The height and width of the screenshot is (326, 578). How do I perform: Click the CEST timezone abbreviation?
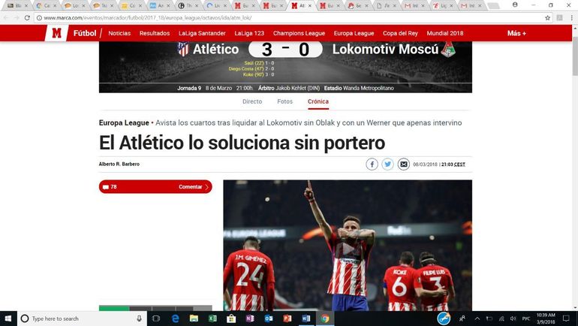[x=459, y=165]
